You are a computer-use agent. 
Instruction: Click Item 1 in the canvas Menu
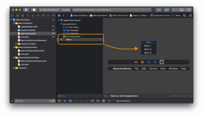click(x=147, y=46)
